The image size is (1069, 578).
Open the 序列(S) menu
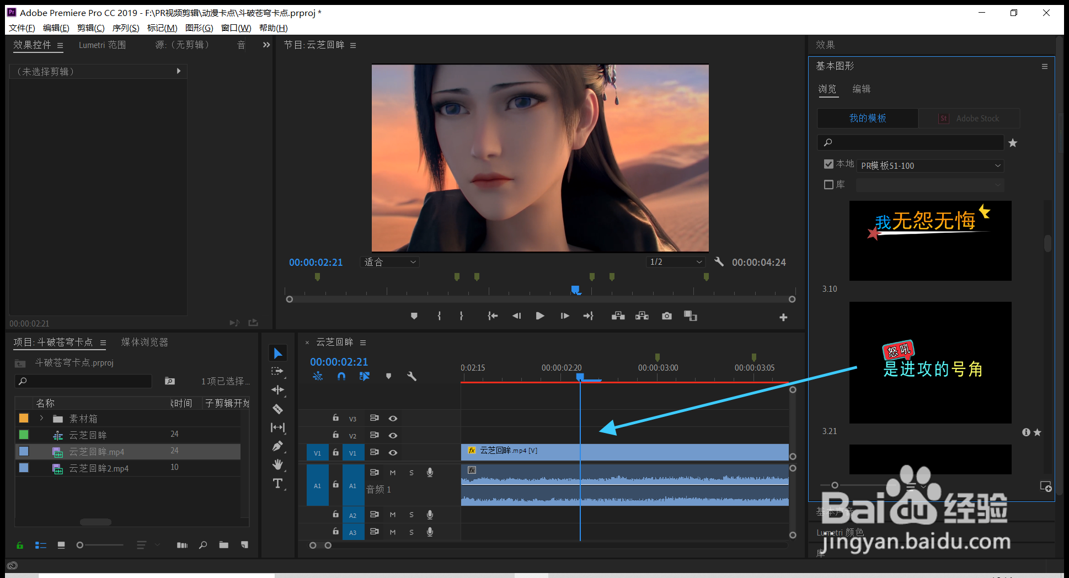tap(126, 28)
